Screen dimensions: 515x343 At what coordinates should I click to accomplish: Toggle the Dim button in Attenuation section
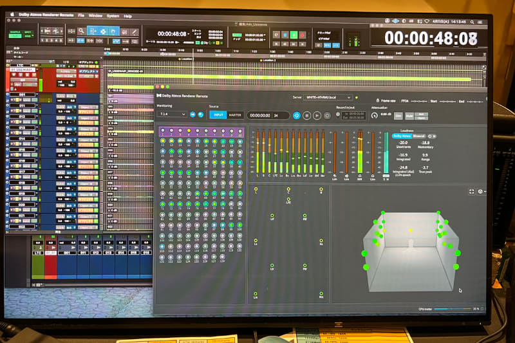pyautogui.click(x=398, y=116)
